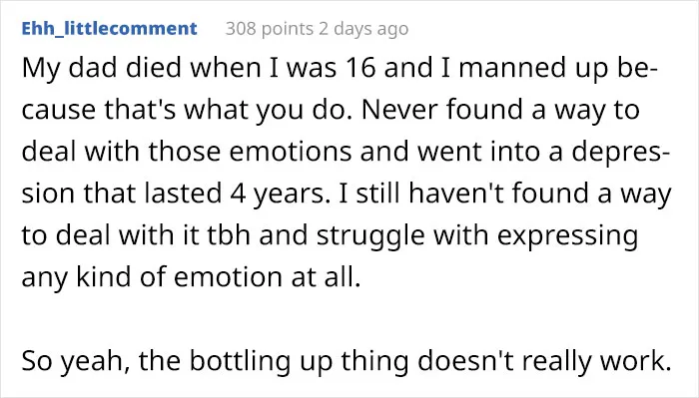The height and width of the screenshot is (398, 699).
Task: Click 'I still haven't found a way'
Action: [505, 195]
